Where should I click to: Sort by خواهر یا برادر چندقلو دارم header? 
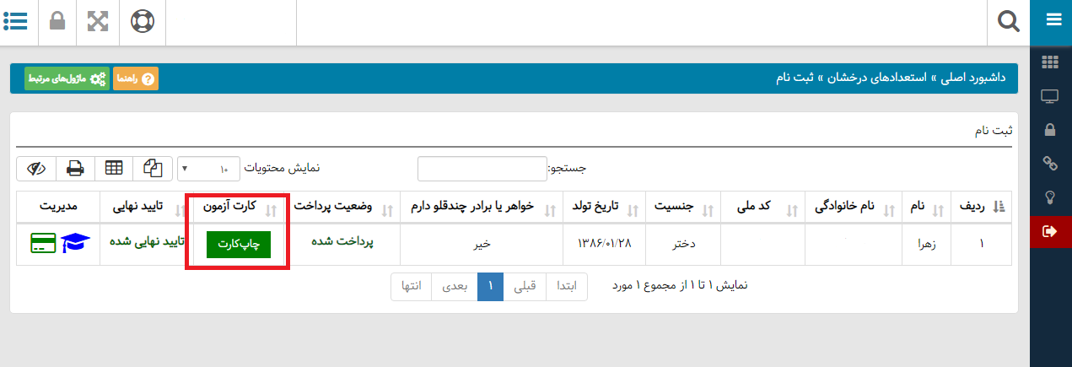tap(482, 207)
